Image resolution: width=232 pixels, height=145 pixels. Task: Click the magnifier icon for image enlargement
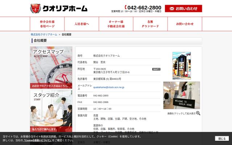198,113
